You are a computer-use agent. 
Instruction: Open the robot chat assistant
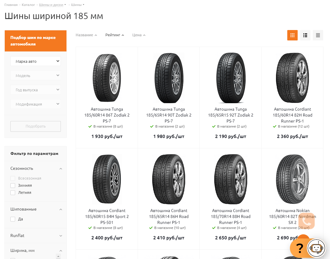[316, 248]
